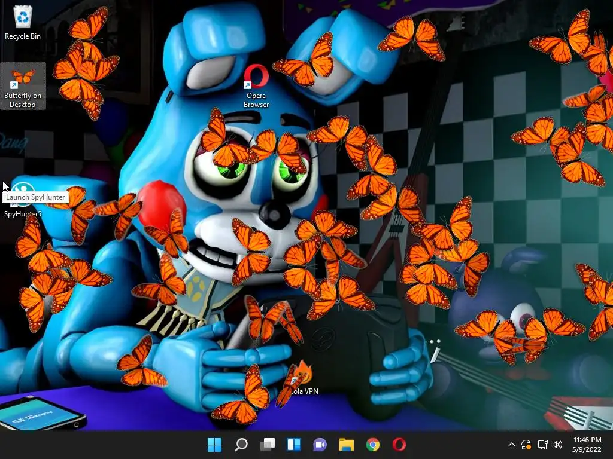Open Task View on the taskbar
The height and width of the screenshot is (459, 613).
[x=268, y=445]
